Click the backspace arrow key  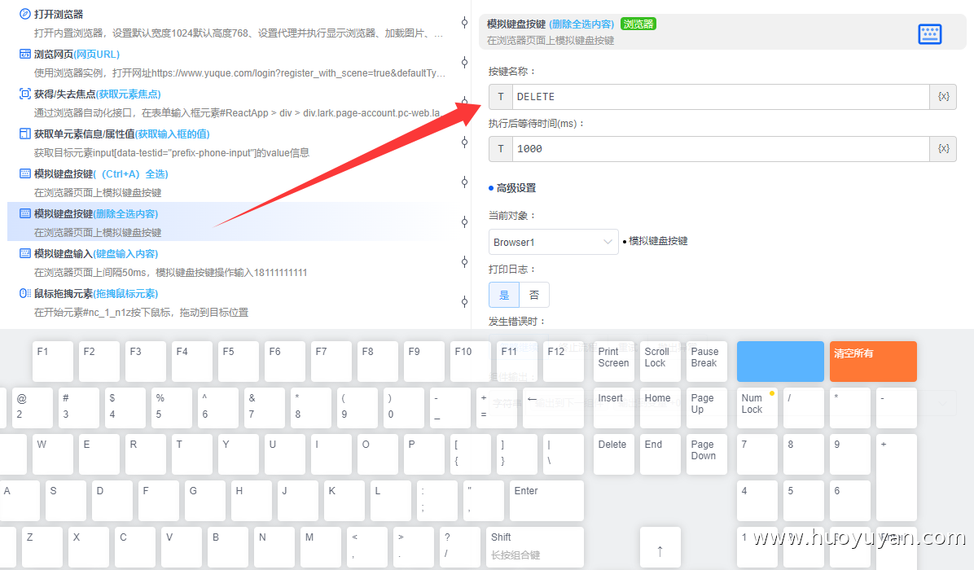point(554,408)
